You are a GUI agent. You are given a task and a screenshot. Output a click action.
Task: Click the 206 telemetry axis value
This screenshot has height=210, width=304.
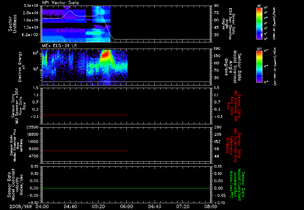[x=217, y=134]
